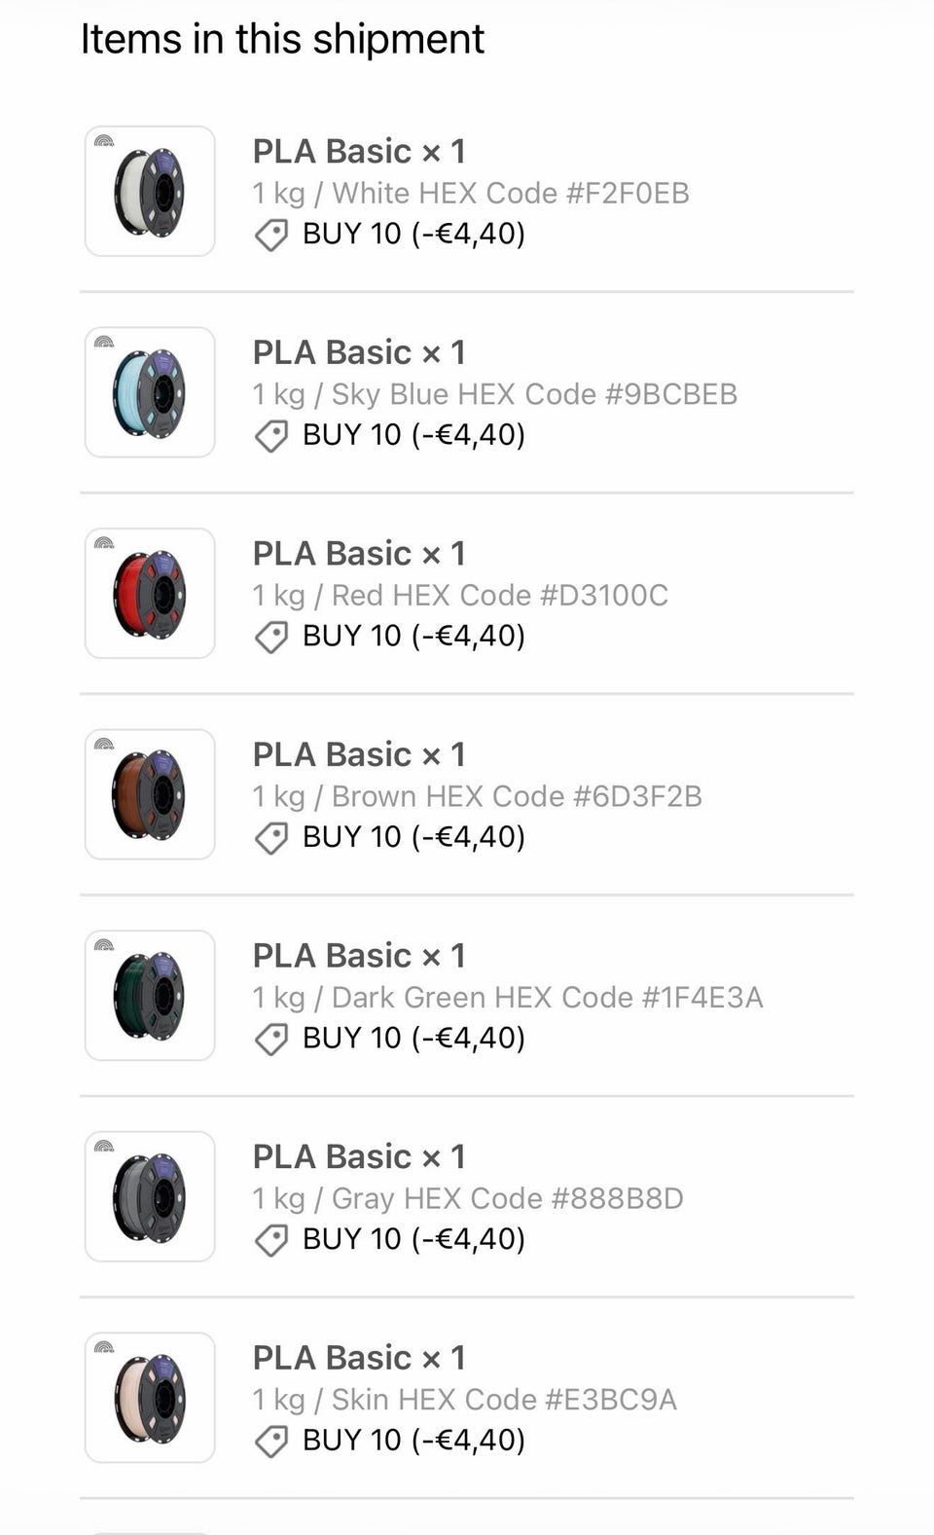
Task: Tap the discount tag icon for White filament
Action: 271,235
